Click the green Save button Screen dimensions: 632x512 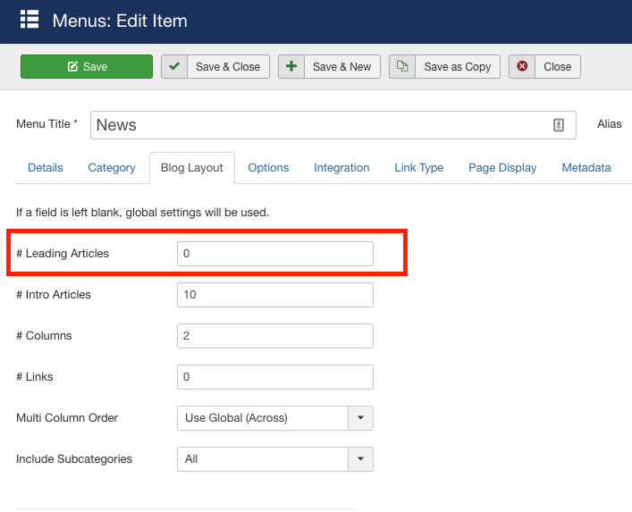pos(87,67)
